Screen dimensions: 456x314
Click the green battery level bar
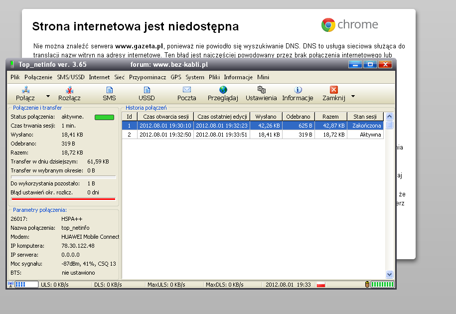[382, 284]
